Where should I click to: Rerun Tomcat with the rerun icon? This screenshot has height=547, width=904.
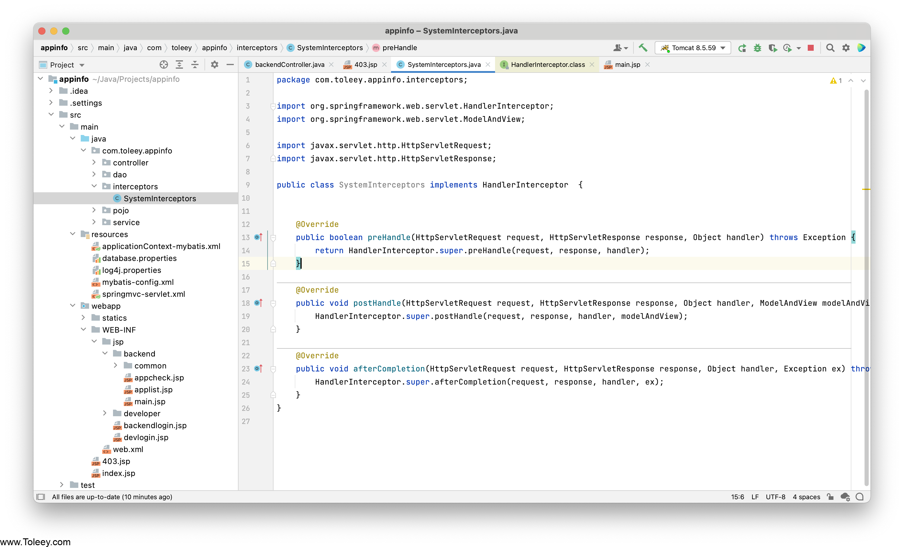click(742, 48)
